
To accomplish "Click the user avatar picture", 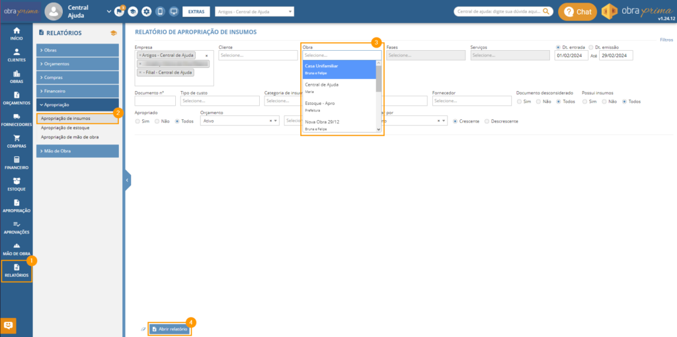I will (54, 12).
